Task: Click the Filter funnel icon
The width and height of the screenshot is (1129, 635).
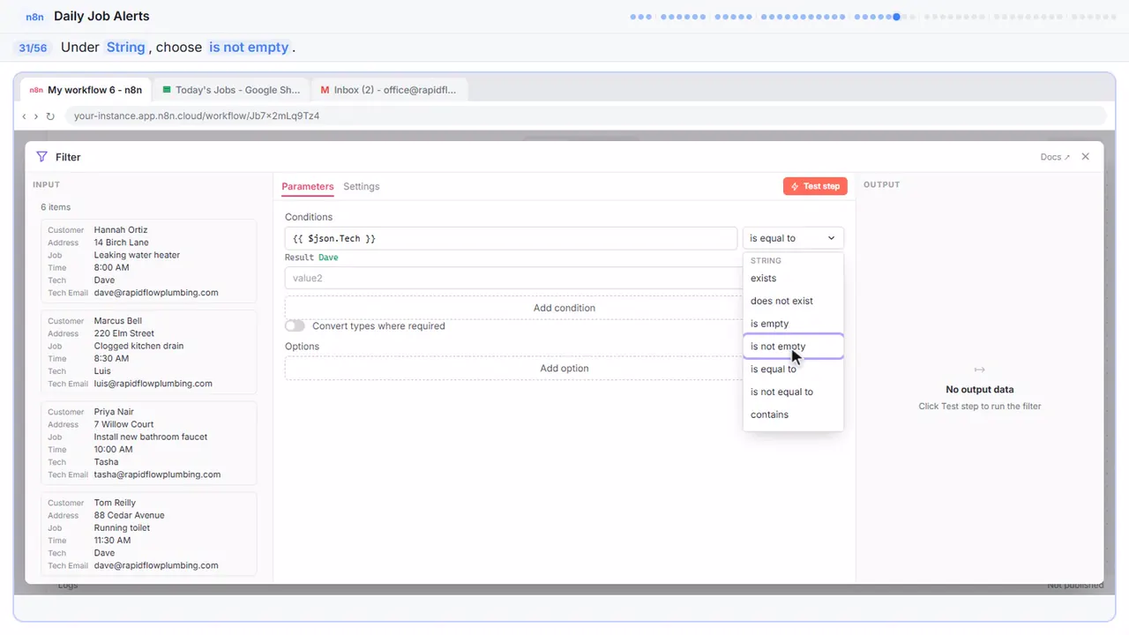Action: pos(41,157)
